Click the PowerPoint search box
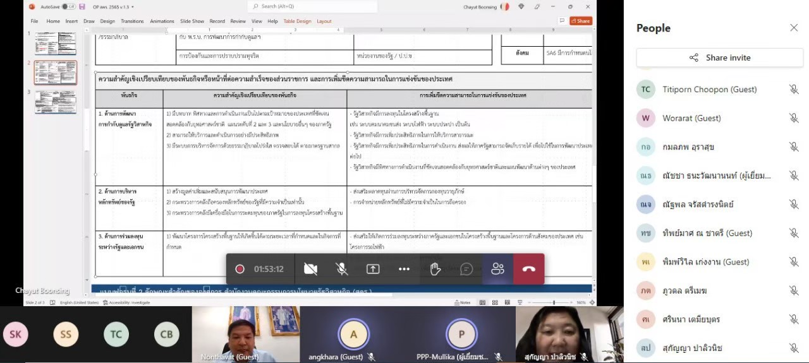809x363 pixels. point(313,6)
